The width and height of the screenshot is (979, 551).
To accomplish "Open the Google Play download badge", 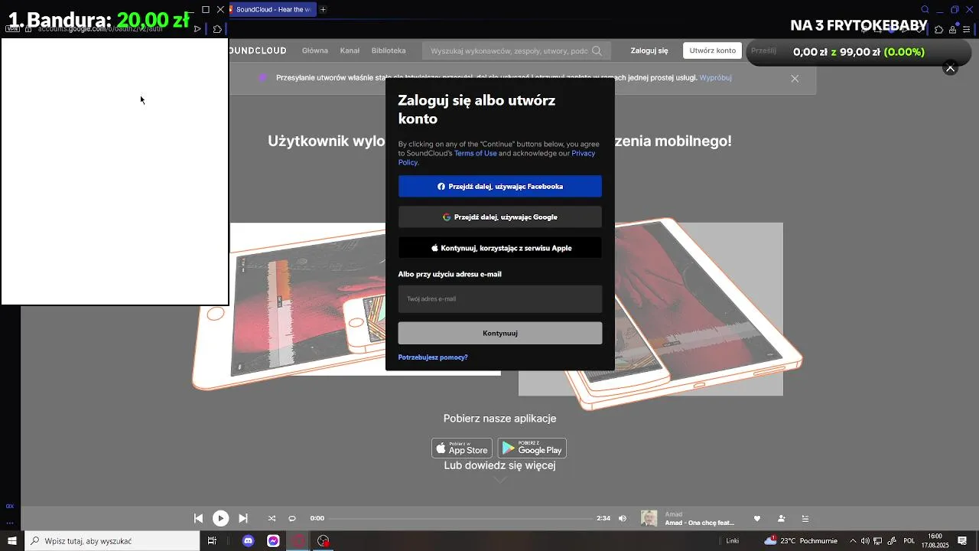I will pos(532,448).
